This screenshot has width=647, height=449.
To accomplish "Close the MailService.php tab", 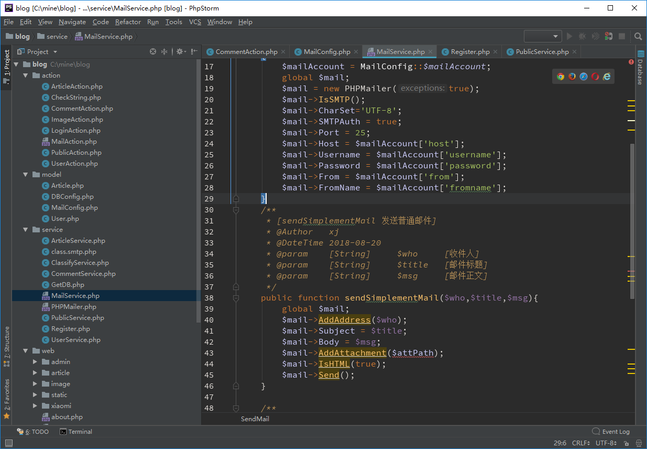I will [431, 52].
